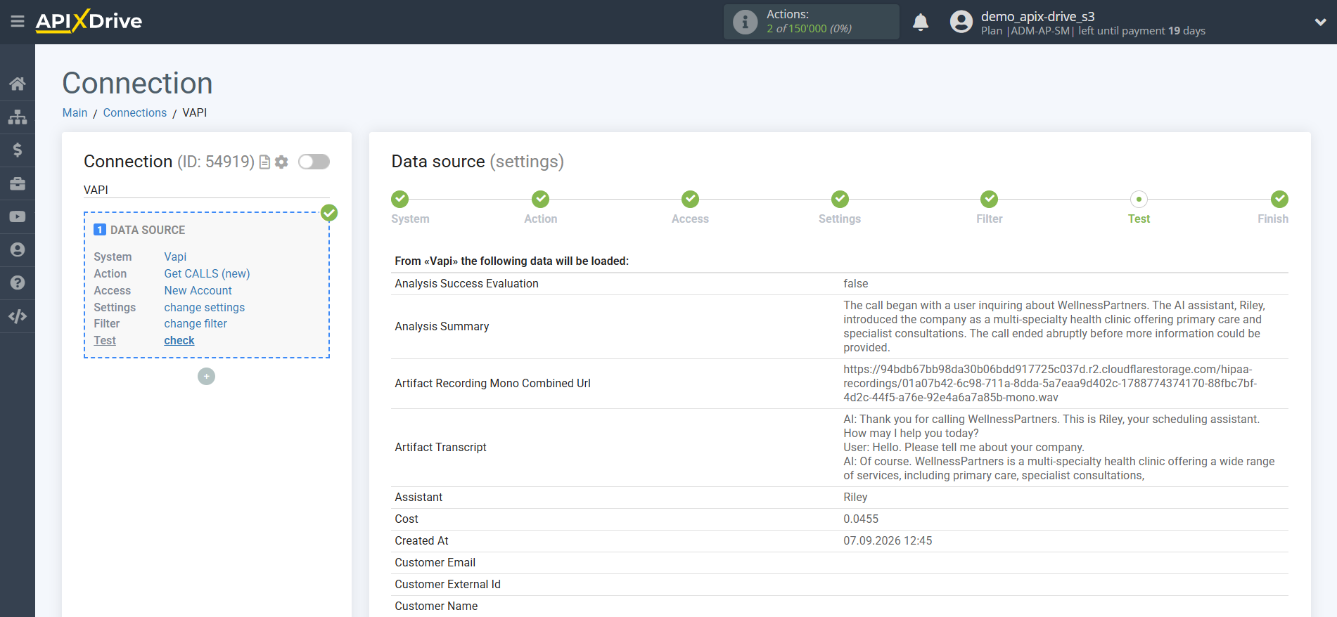Add a new block with plus icon
Viewport: 1337px width, 617px height.
(206, 377)
